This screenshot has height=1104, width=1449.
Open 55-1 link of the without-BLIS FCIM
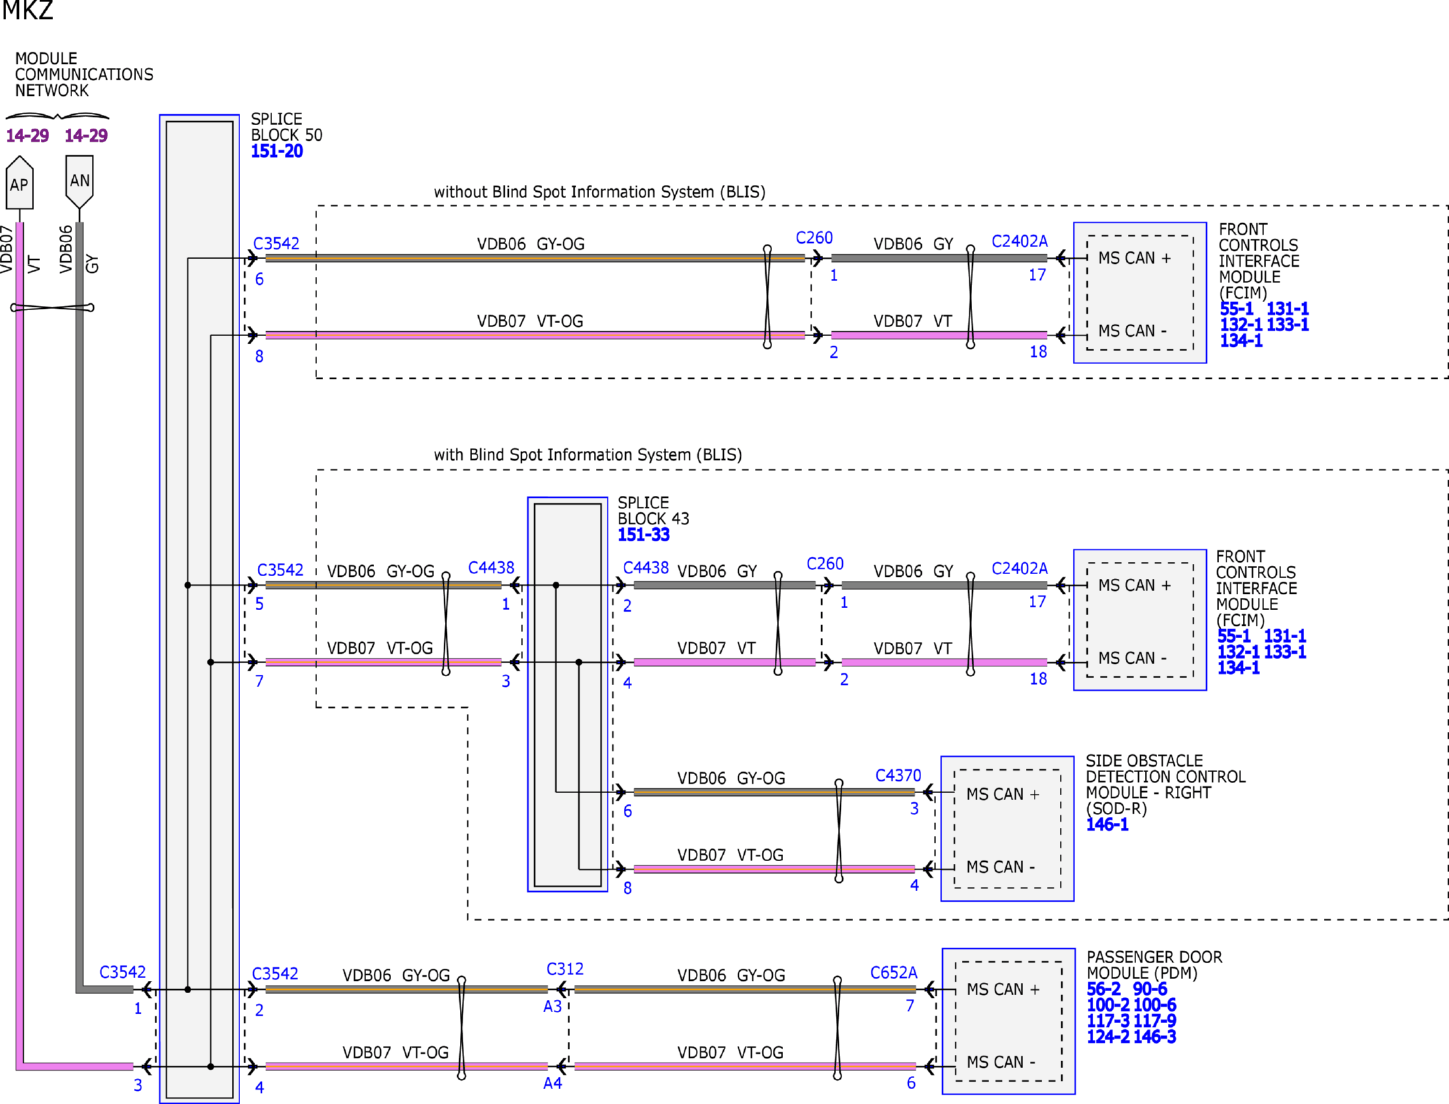(1237, 309)
